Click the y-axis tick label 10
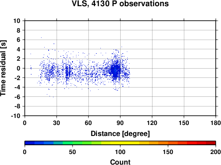This screenshot has width=221, height=165. click(17, 21)
